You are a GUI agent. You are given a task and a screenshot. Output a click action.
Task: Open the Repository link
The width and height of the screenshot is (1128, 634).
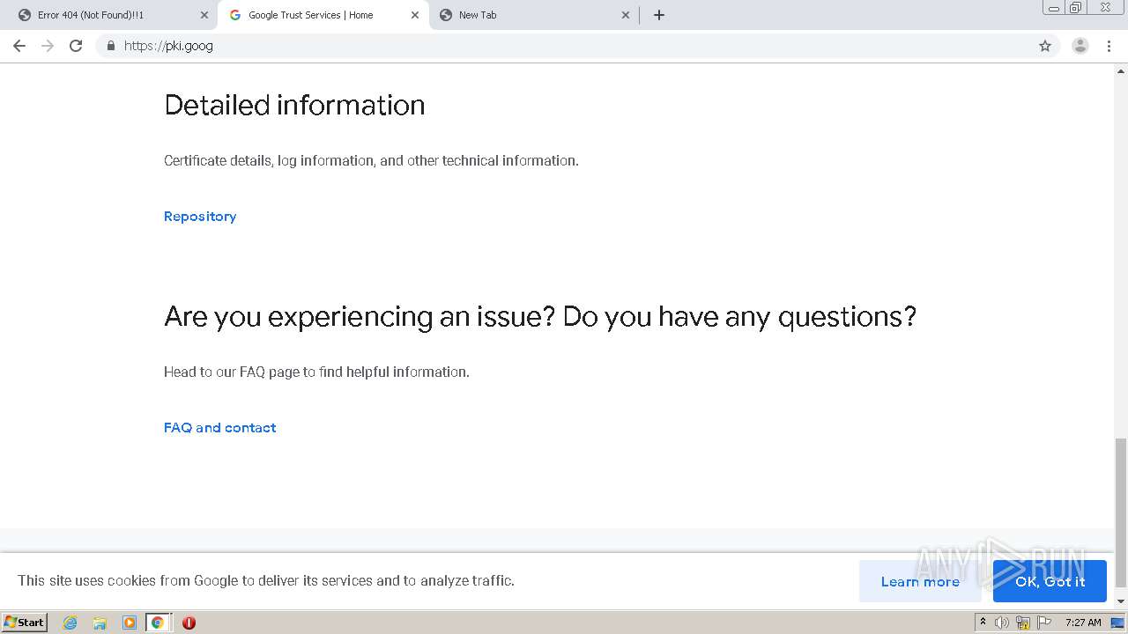[200, 217]
